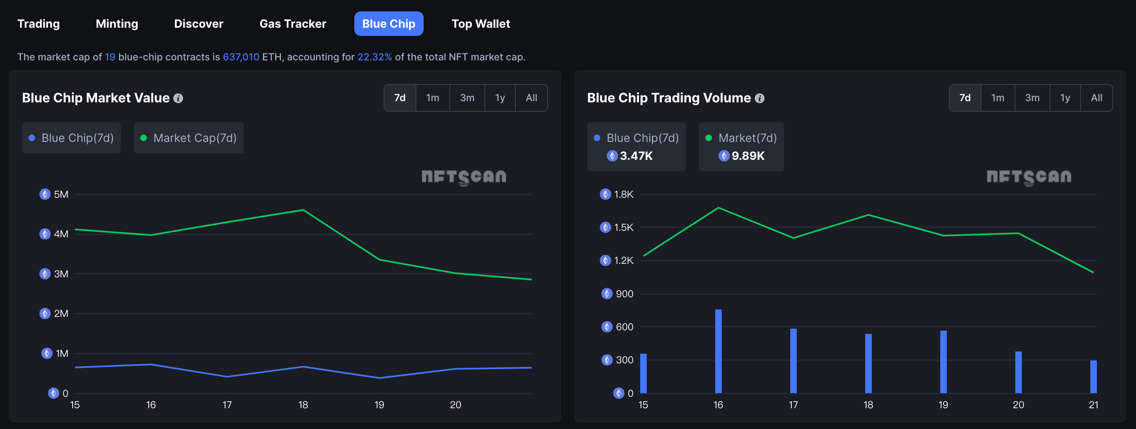Viewport: 1136px width, 429px height.
Task: Switch to the Minting tab
Action: click(x=117, y=24)
